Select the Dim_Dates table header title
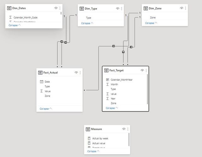Image resolution: width=202 pixels, height=157 pixels. (19, 8)
